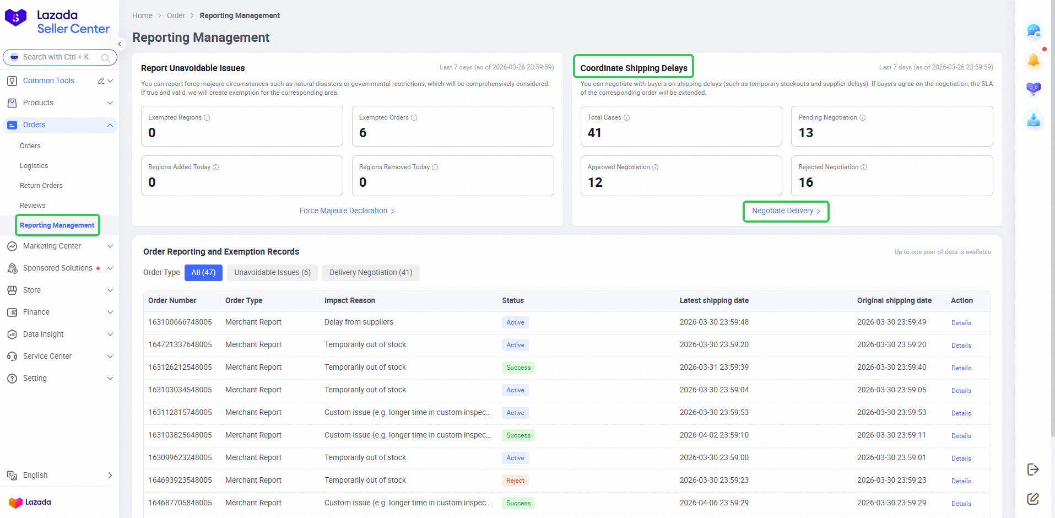This screenshot has width=1055, height=518.
Task: Click info icon next to Total Cases
Action: [627, 118]
